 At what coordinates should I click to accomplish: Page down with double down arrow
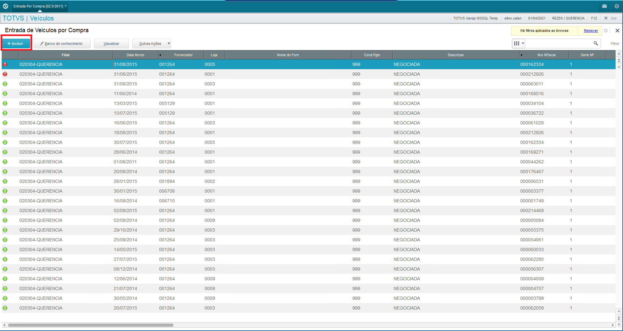point(619,318)
